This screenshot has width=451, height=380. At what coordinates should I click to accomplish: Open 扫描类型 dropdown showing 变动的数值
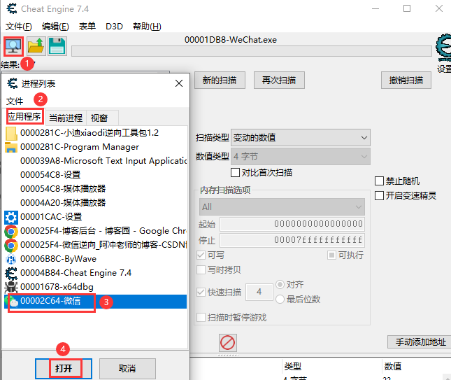pyautogui.click(x=301, y=138)
